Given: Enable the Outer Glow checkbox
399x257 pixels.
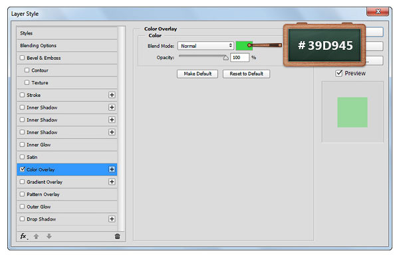Looking at the screenshot, I should pos(22,207).
